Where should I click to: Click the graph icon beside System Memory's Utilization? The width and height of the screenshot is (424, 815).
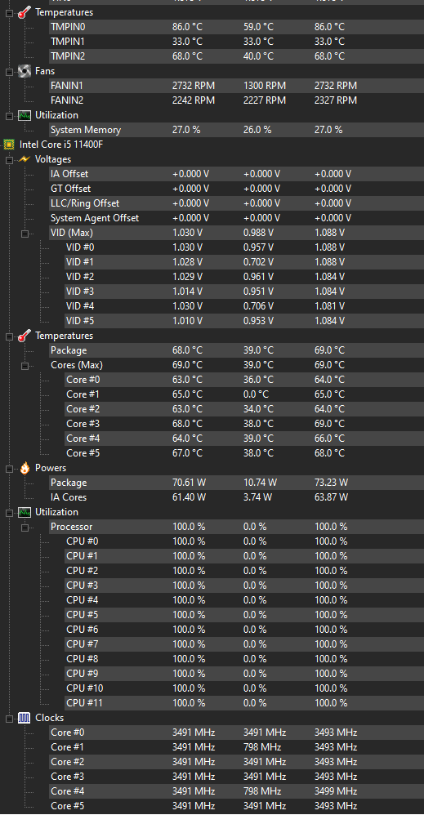tap(24, 115)
